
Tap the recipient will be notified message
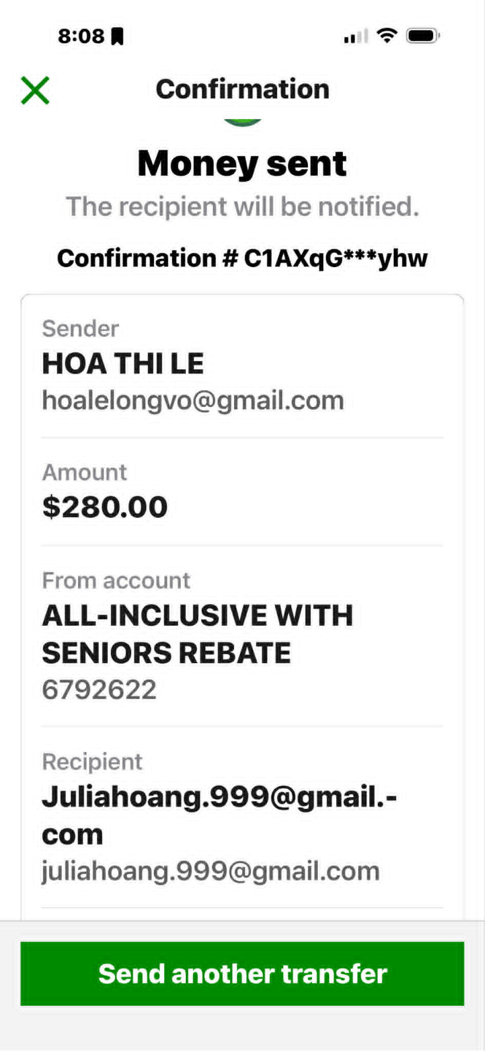pos(242,207)
